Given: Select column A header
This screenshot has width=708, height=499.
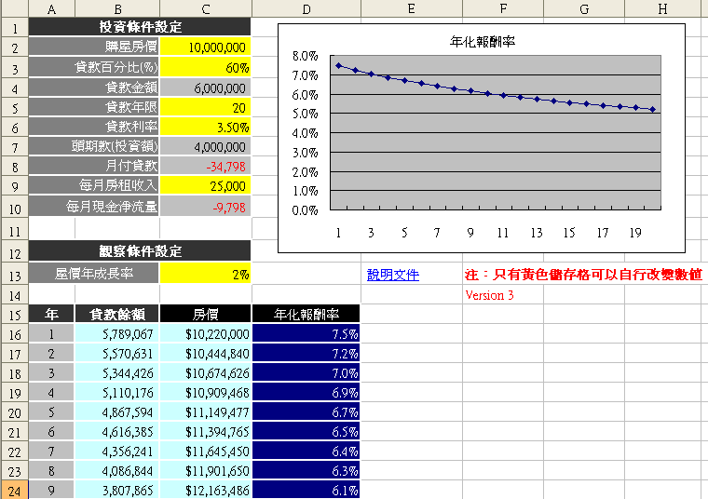Looking at the screenshot, I should 51,8.
